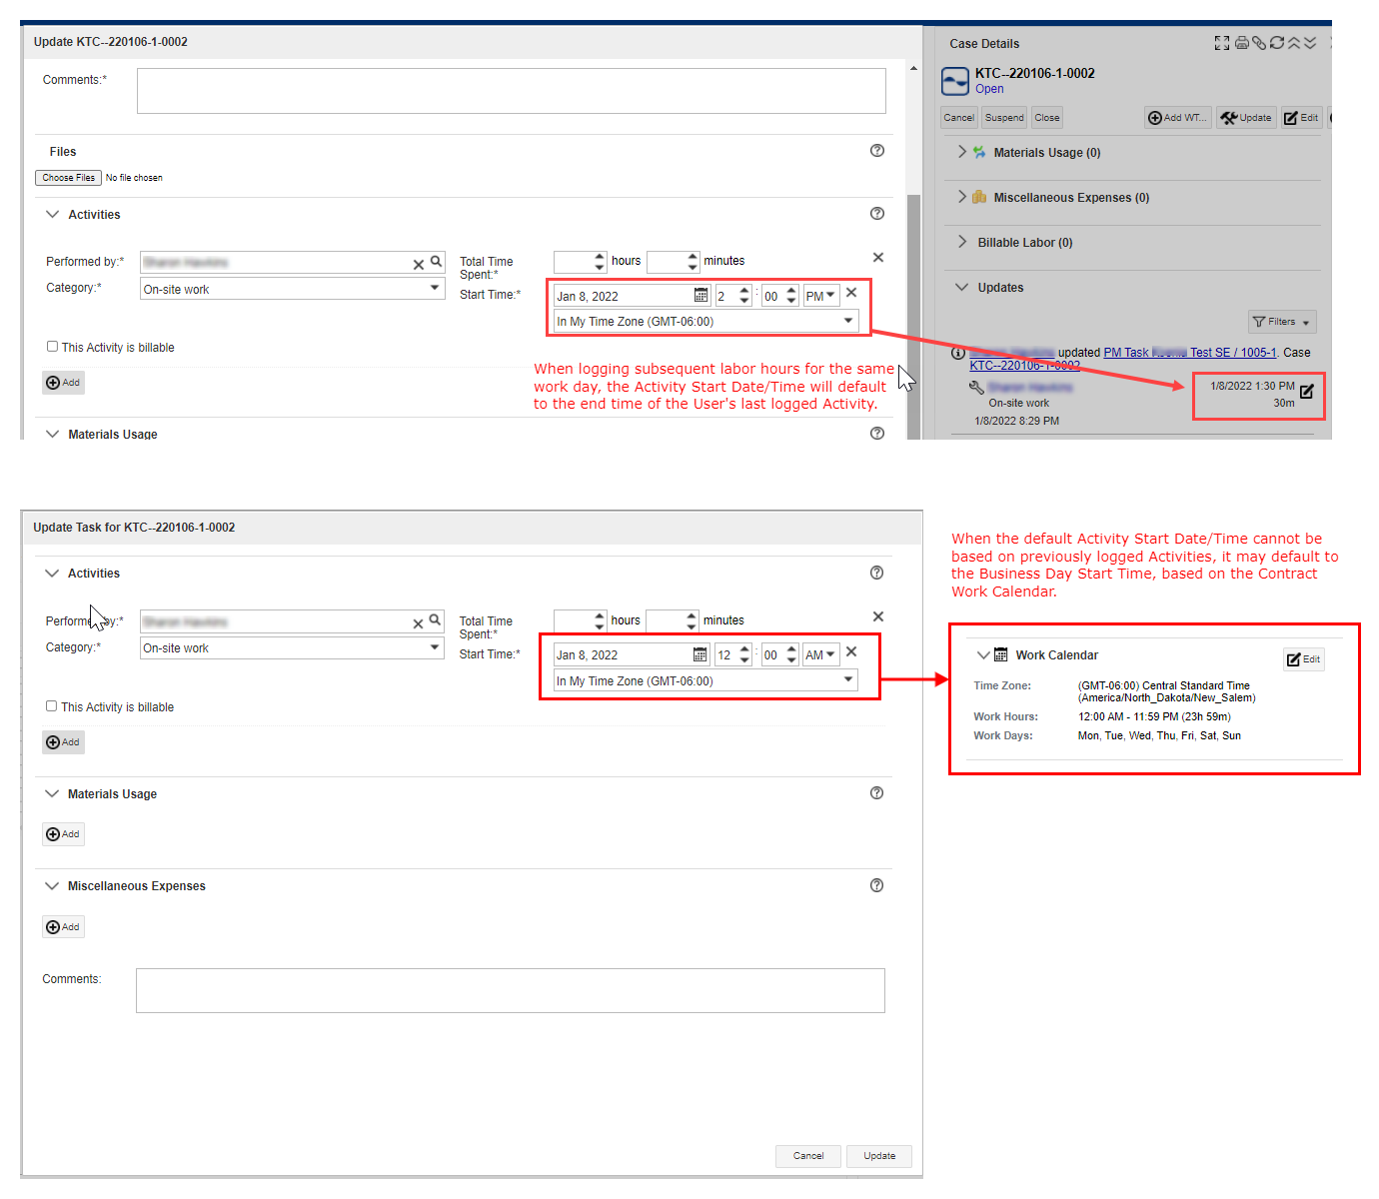Viewport: 1379px width, 1199px height.
Task: Open help for Activities in Update KTC panel
Action: coord(877,214)
